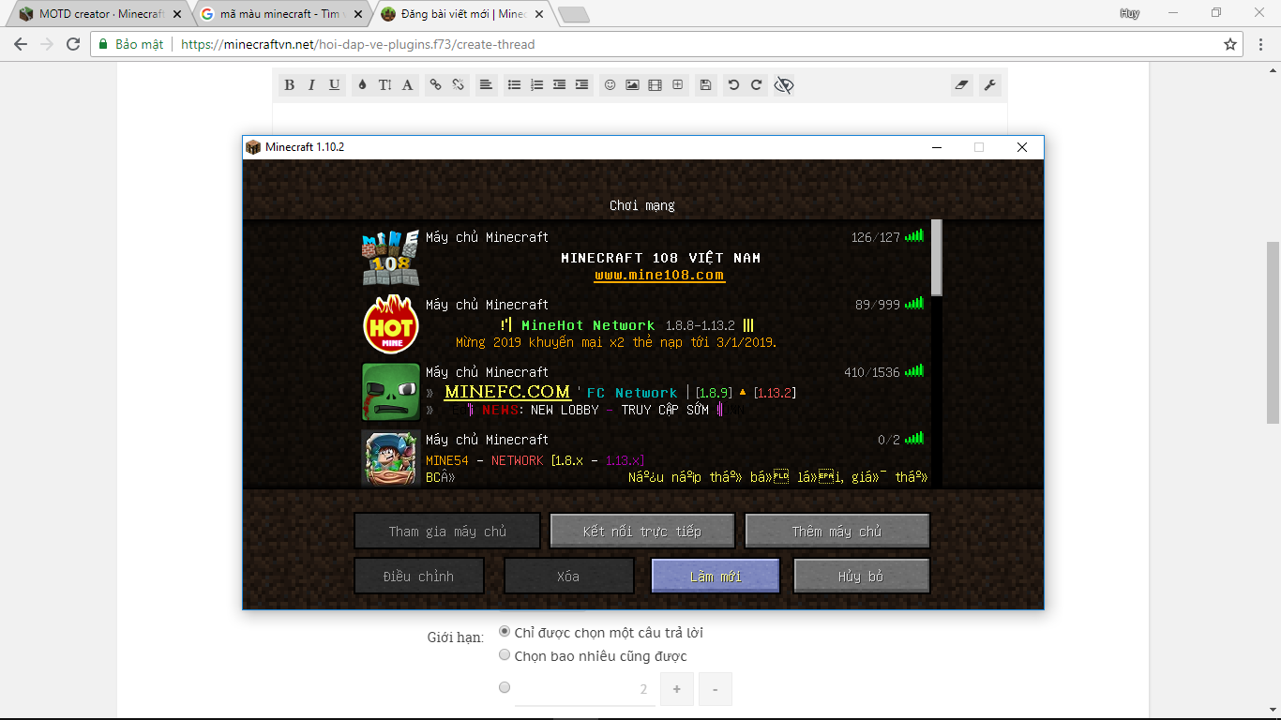
Task: Open a new Chrome tab
Action: [x=573, y=14]
